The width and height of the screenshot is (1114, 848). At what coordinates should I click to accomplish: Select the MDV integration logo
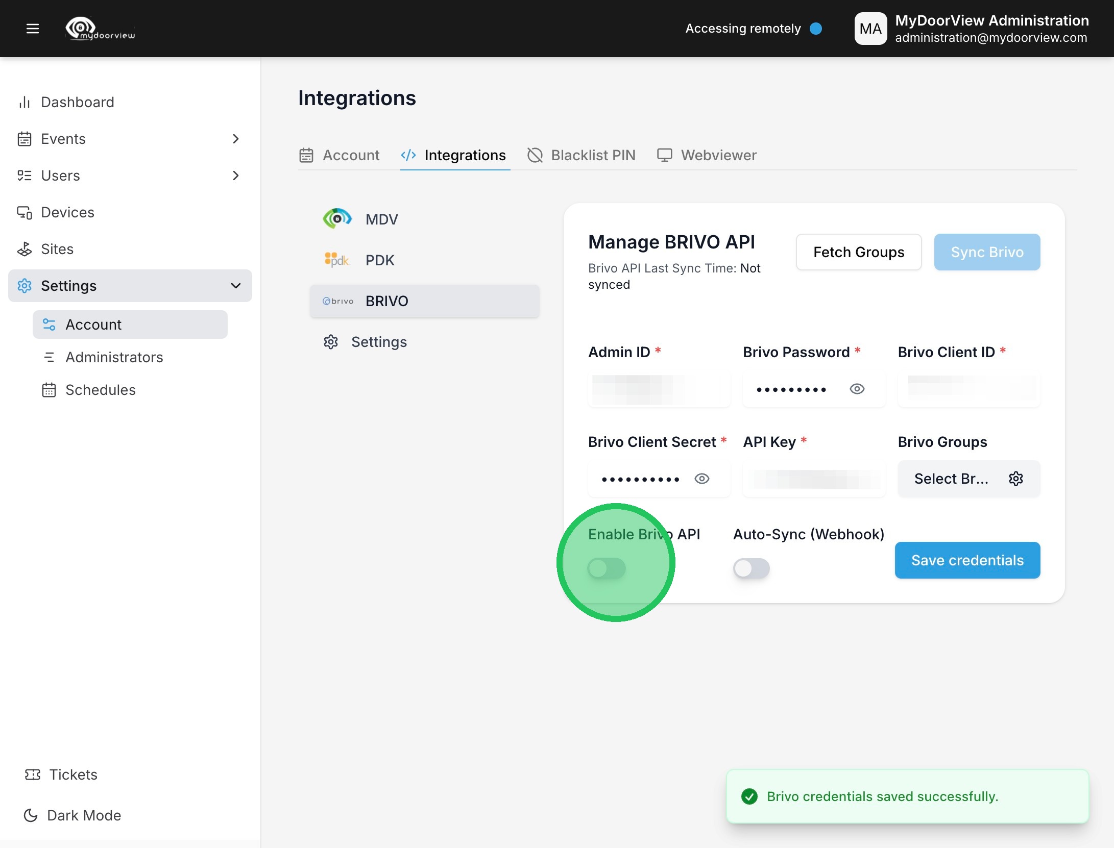tap(337, 219)
